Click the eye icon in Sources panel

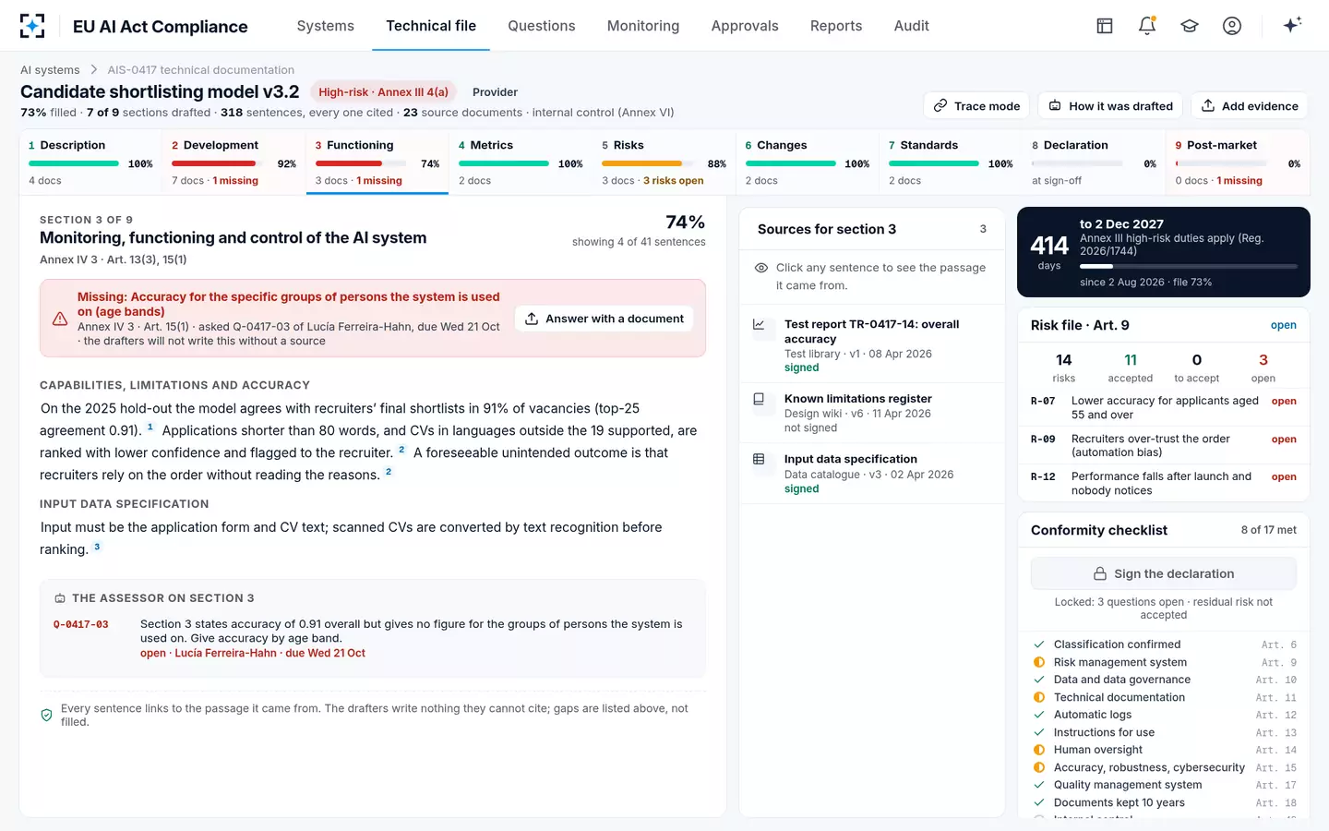pyautogui.click(x=761, y=268)
